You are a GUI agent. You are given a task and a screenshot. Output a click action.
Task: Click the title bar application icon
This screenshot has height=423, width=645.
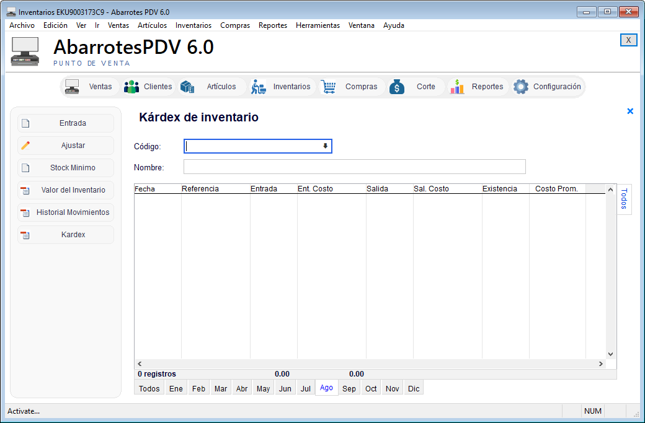11,12
